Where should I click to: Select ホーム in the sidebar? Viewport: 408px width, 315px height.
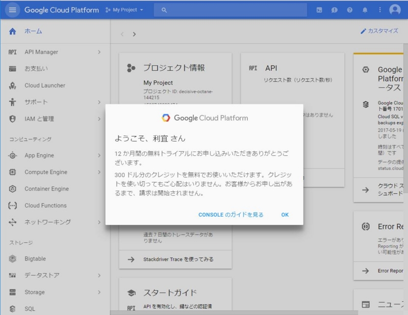[x=33, y=32]
